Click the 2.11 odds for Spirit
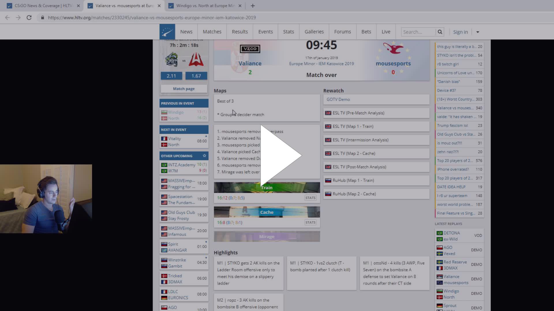554x311 pixels. pyautogui.click(x=171, y=76)
